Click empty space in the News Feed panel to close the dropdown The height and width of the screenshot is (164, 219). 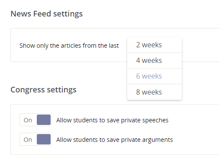point(69,56)
